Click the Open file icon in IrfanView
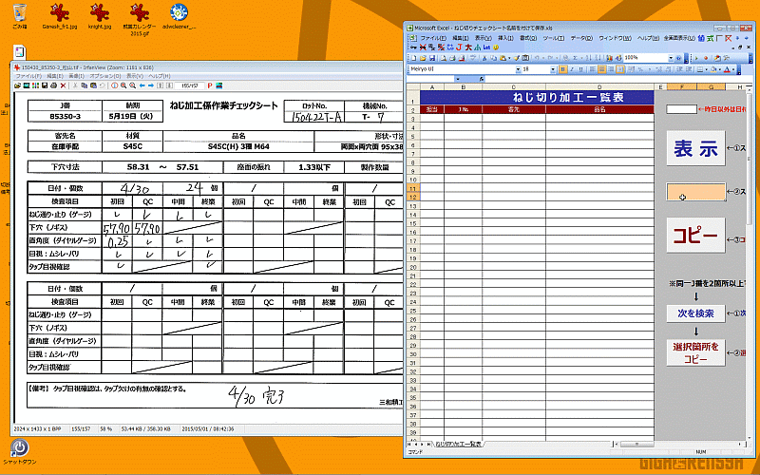The image size is (760, 475). point(17,85)
